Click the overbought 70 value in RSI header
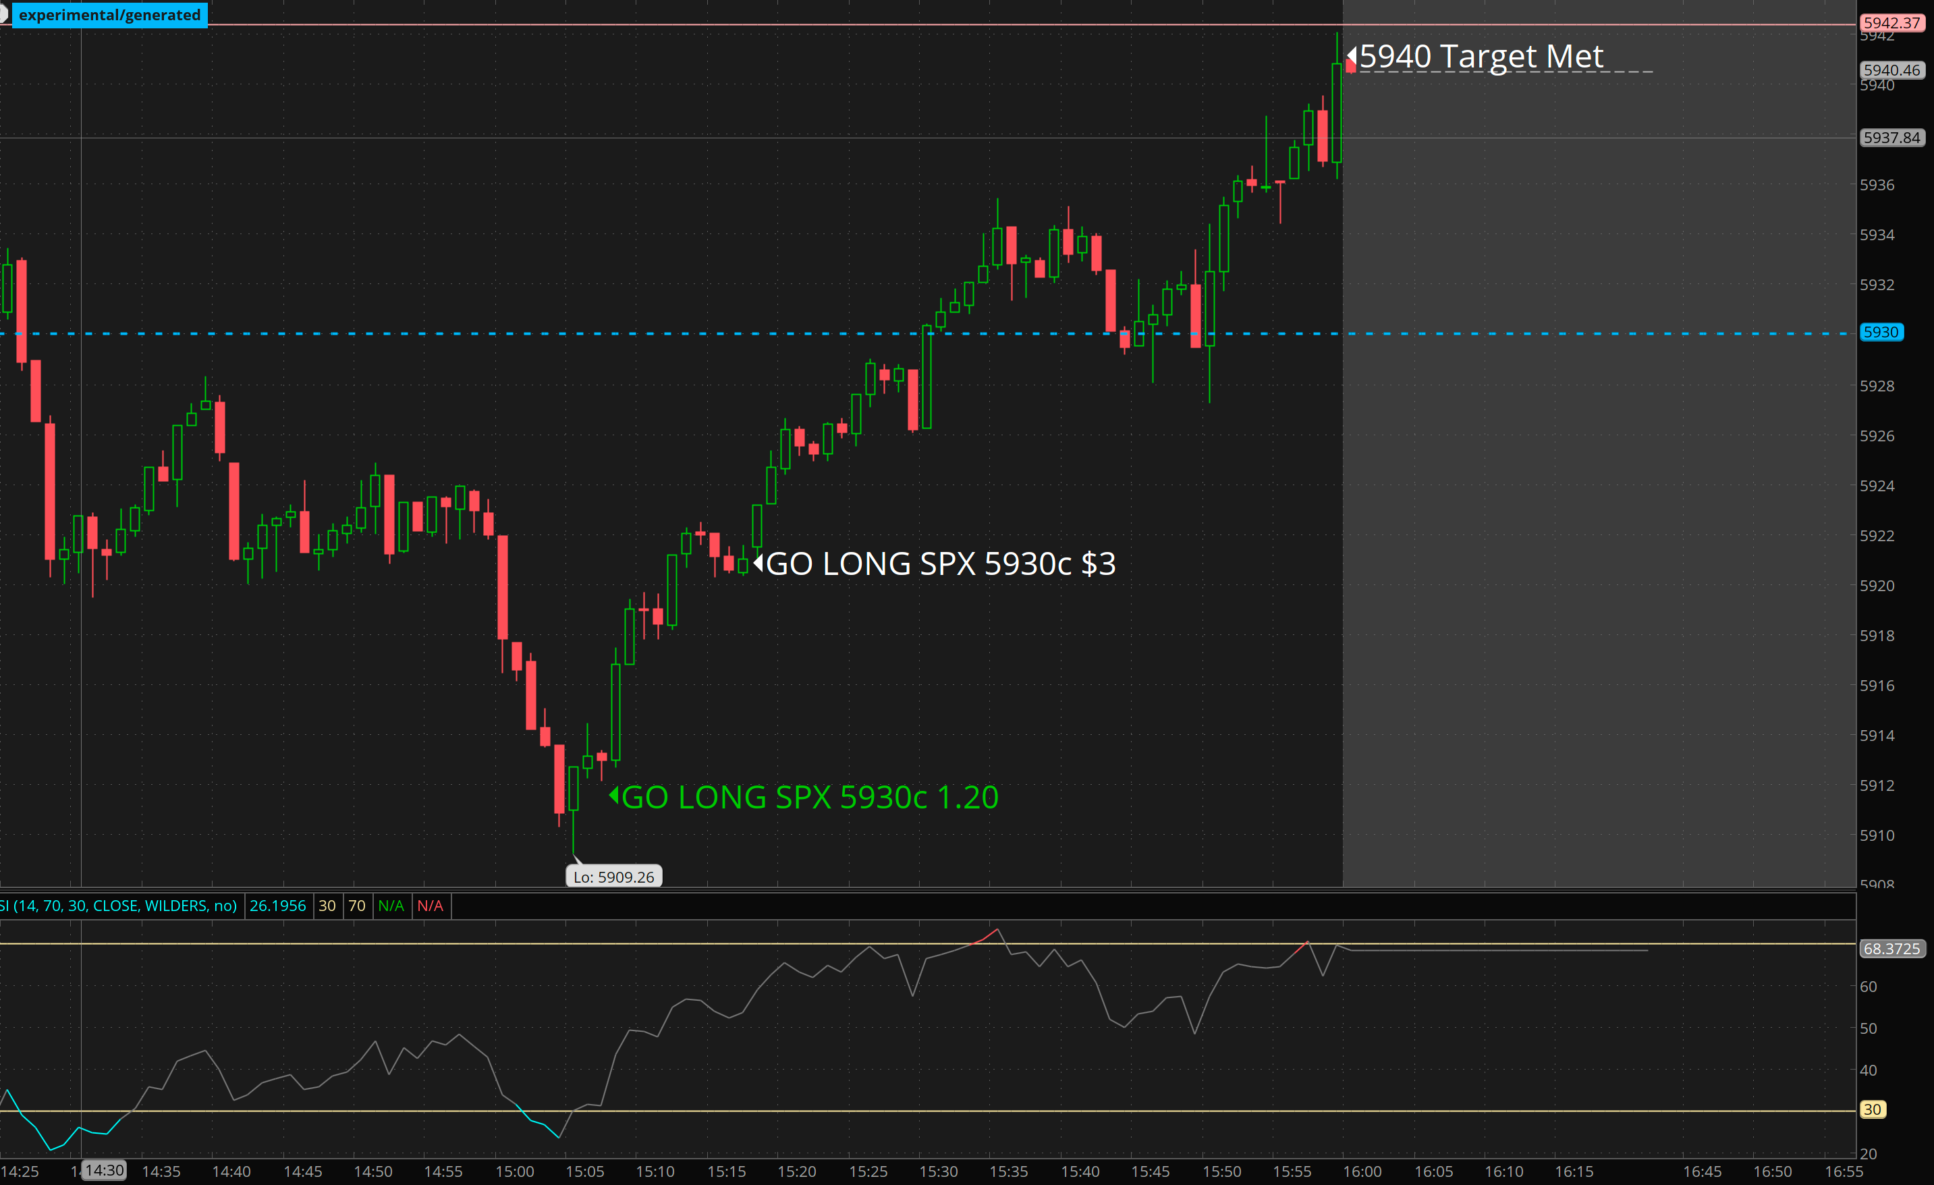The height and width of the screenshot is (1185, 1934). (x=357, y=906)
